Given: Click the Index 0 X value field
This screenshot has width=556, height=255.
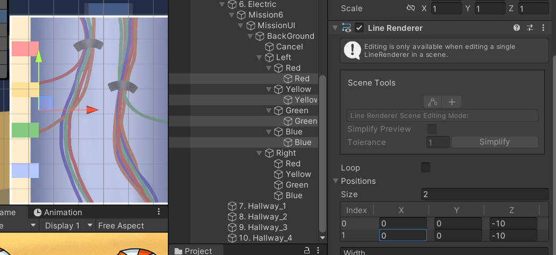Looking at the screenshot, I should [403, 224].
